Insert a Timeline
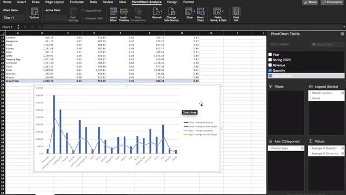The height and width of the screenshot is (195, 346). coord(124,15)
